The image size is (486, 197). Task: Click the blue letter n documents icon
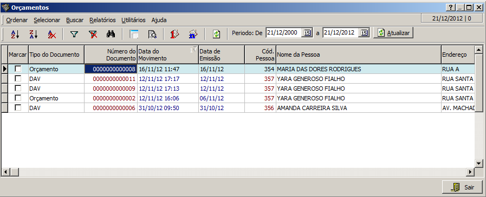(x=193, y=33)
